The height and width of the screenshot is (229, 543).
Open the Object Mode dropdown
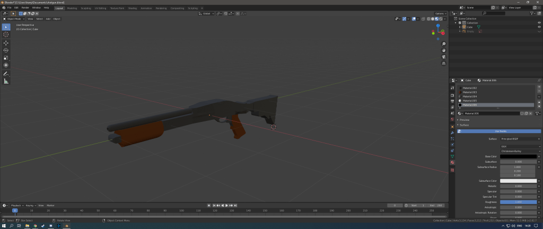(14, 19)
